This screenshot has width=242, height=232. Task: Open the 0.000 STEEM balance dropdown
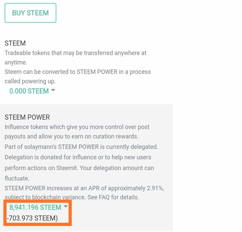(x=29, y=91)
